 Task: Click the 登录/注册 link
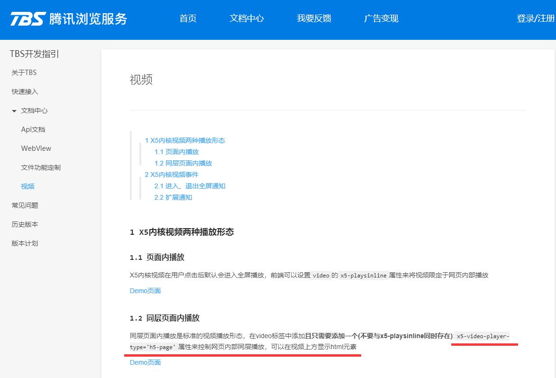[536, 18]
